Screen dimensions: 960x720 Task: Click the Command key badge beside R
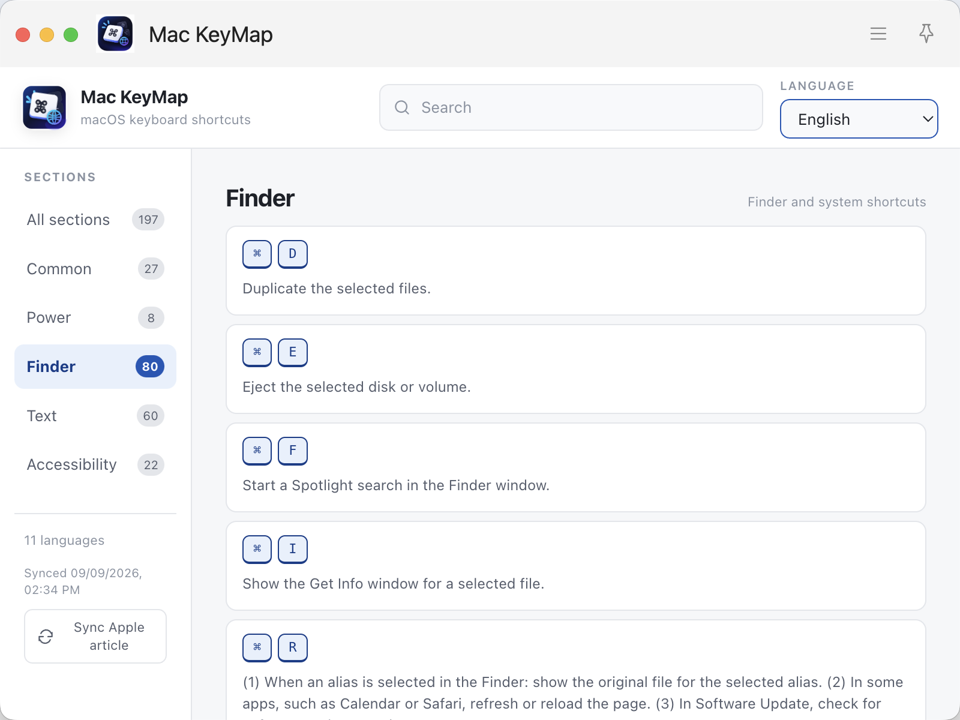coord(257,647)
